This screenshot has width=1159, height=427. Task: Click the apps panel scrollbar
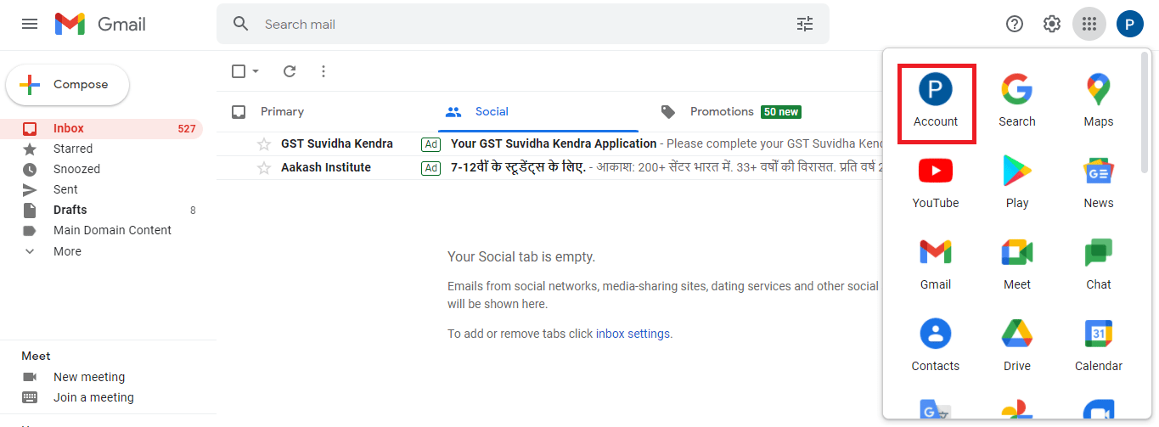[1145, 110]
